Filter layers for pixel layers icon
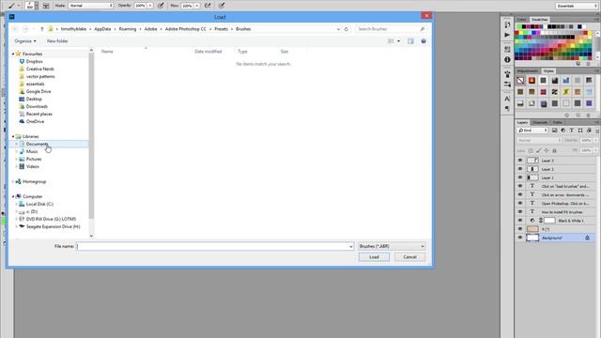 pyautogui.click(x=554, y=131)
